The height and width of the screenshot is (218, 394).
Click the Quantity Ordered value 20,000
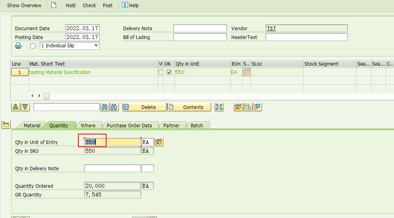[x=113, y=186]
